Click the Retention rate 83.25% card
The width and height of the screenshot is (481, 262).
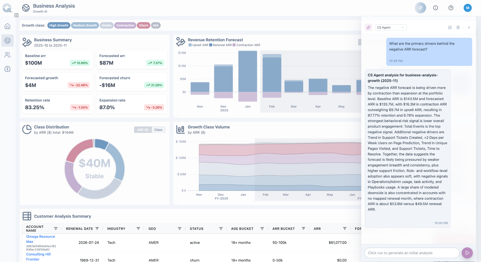click(x=57, y=104)
